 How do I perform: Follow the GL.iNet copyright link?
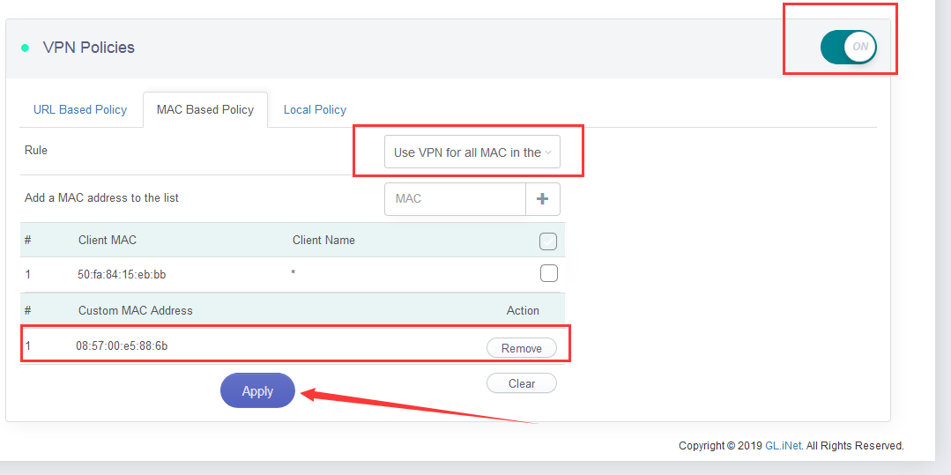point(784,446)
